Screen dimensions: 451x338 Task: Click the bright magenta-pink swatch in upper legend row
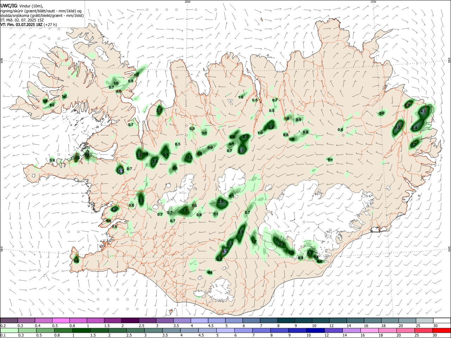coord(61,320)
